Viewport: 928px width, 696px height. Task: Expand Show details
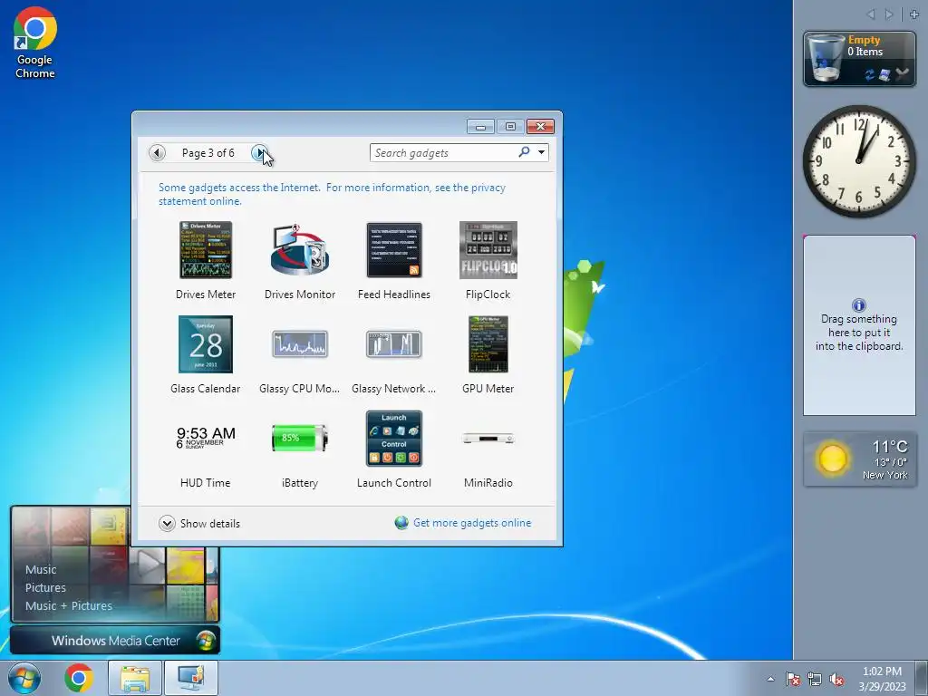199,523
